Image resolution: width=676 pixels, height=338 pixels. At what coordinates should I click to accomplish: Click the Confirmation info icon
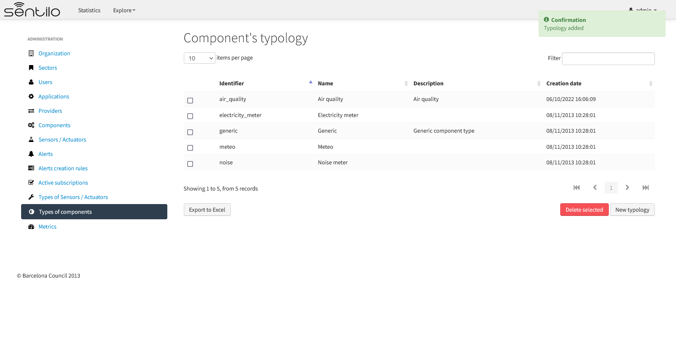546,19
